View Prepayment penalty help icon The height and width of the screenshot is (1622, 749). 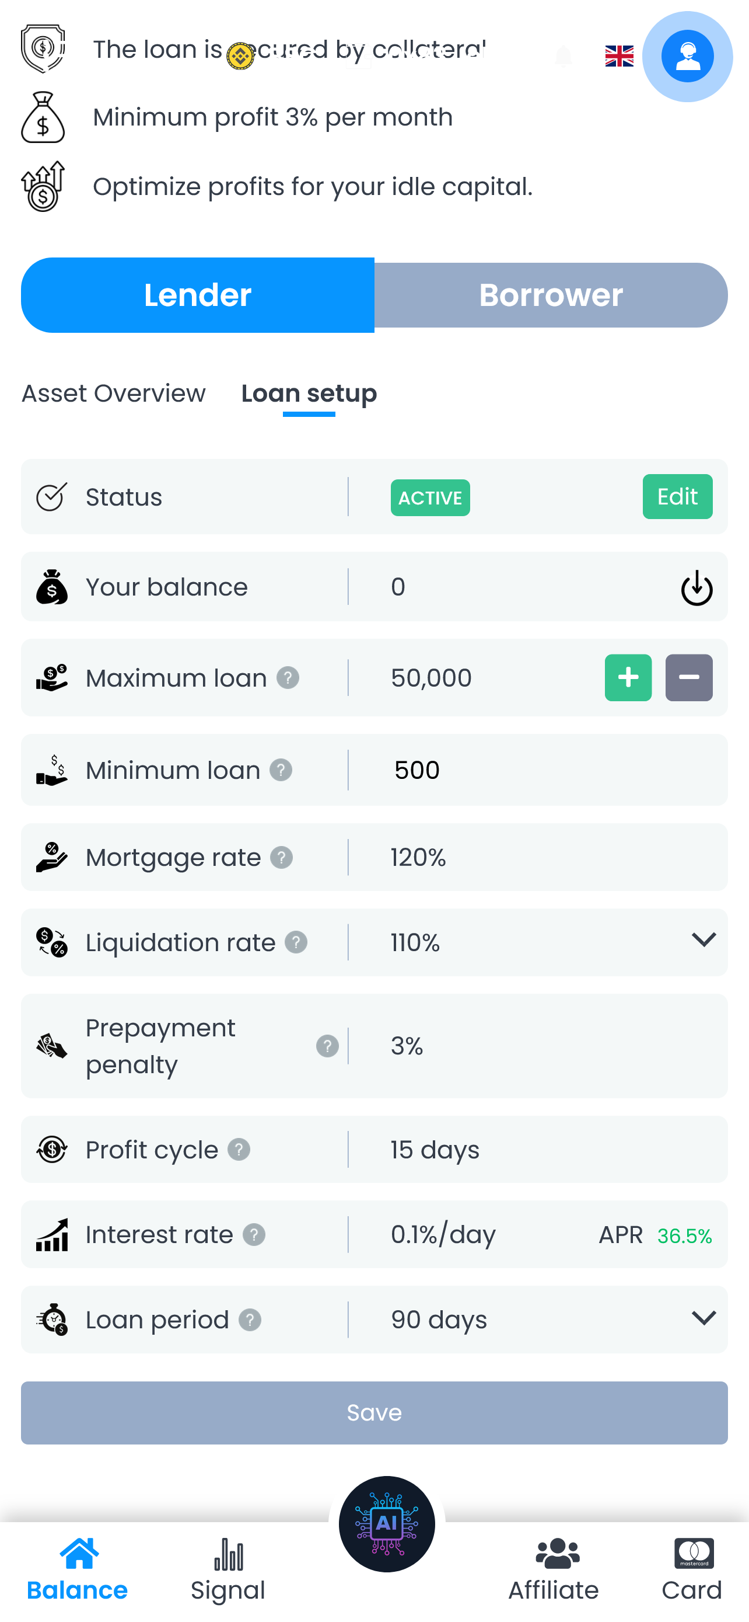coord(327,1046)
